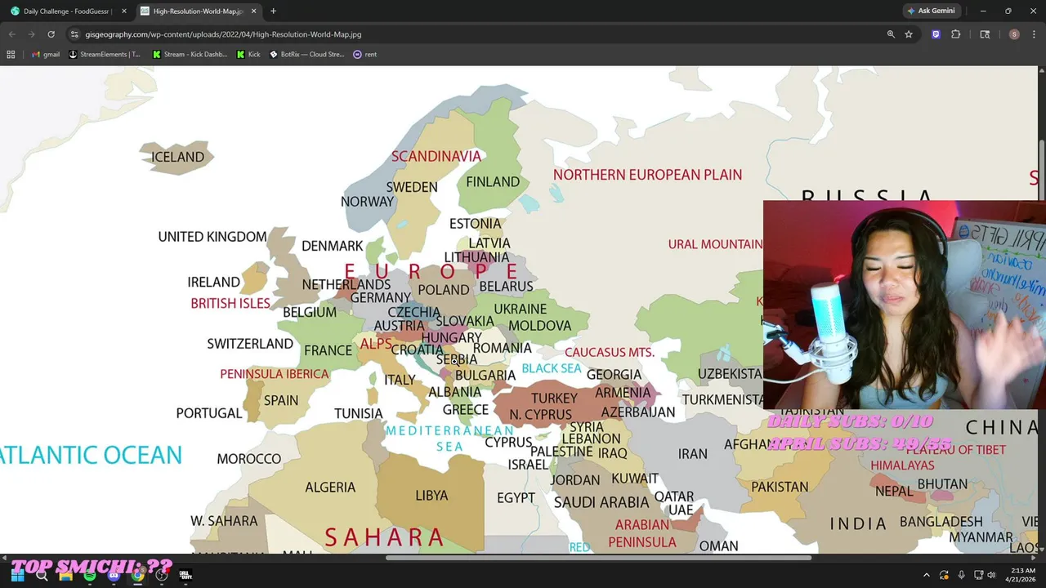Open taskbar Search magnifier
This screenshot has width=1046, height=588.
42,575
